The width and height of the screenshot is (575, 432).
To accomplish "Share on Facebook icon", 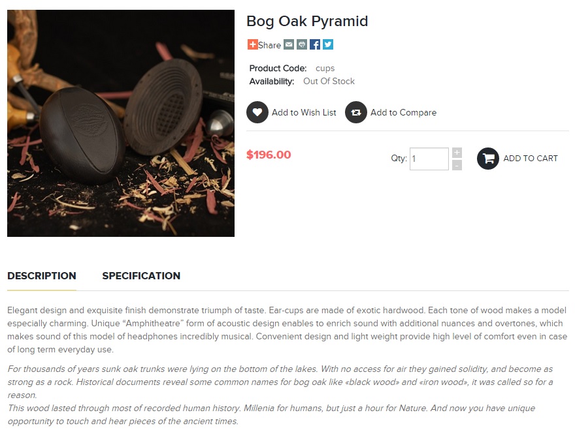I will point(315,44).
